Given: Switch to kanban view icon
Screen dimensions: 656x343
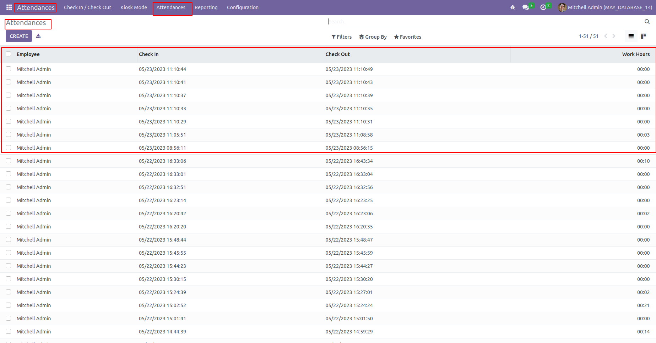Looking at the screenshot, I should click(x=643, y=36).
